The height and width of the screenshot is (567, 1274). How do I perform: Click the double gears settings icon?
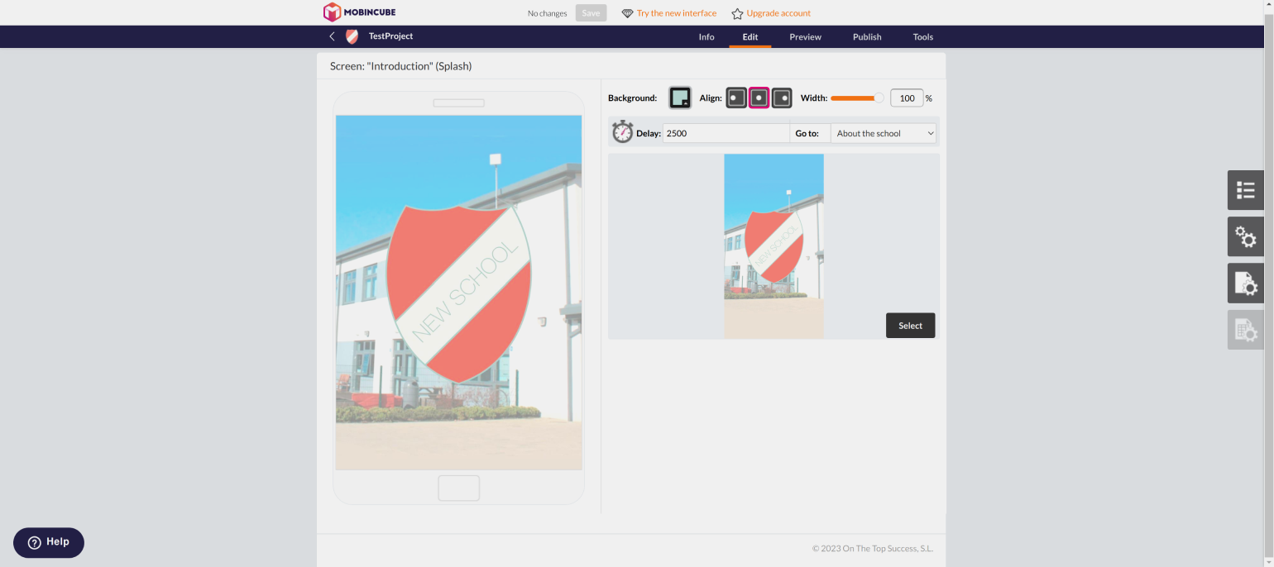[x=1245, y=237]
